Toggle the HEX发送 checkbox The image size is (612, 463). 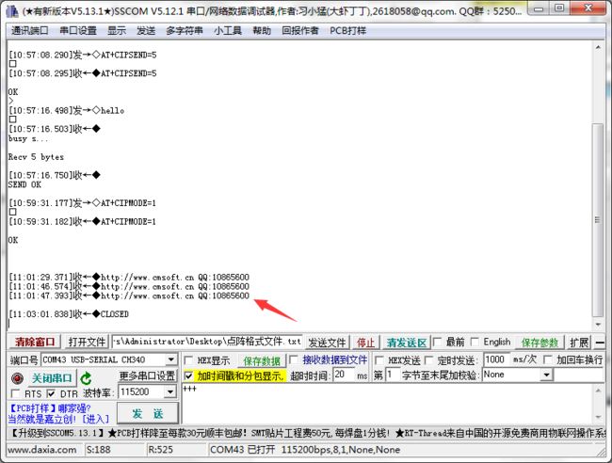pyautogui.click(x=379, y=360)
